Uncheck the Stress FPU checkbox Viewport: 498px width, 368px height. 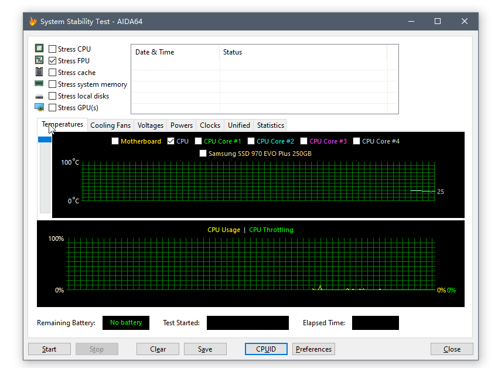click(52, 61)
